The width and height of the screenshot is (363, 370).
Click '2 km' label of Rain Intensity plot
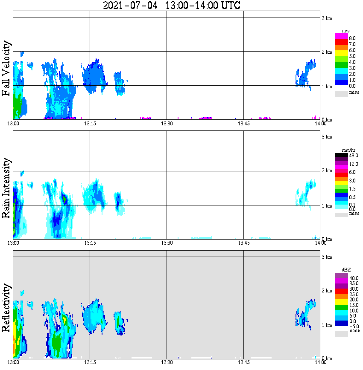[327, 171]
